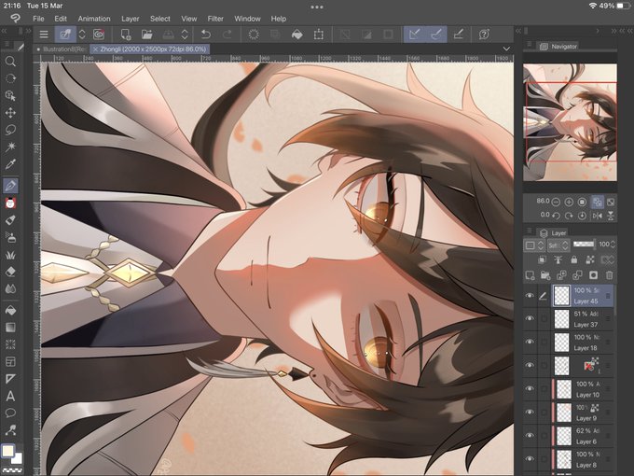Select the Airbrush tool
This screenshot has height=476, width=634.
[10, 237]
